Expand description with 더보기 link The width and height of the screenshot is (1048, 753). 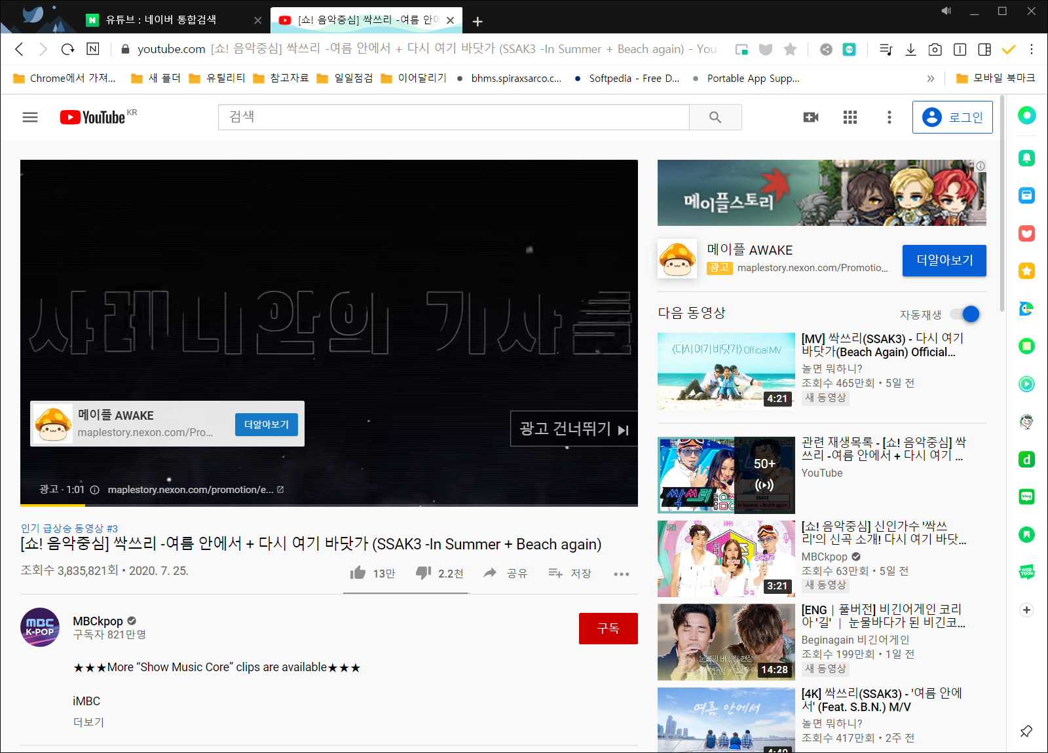coord(88,722)
